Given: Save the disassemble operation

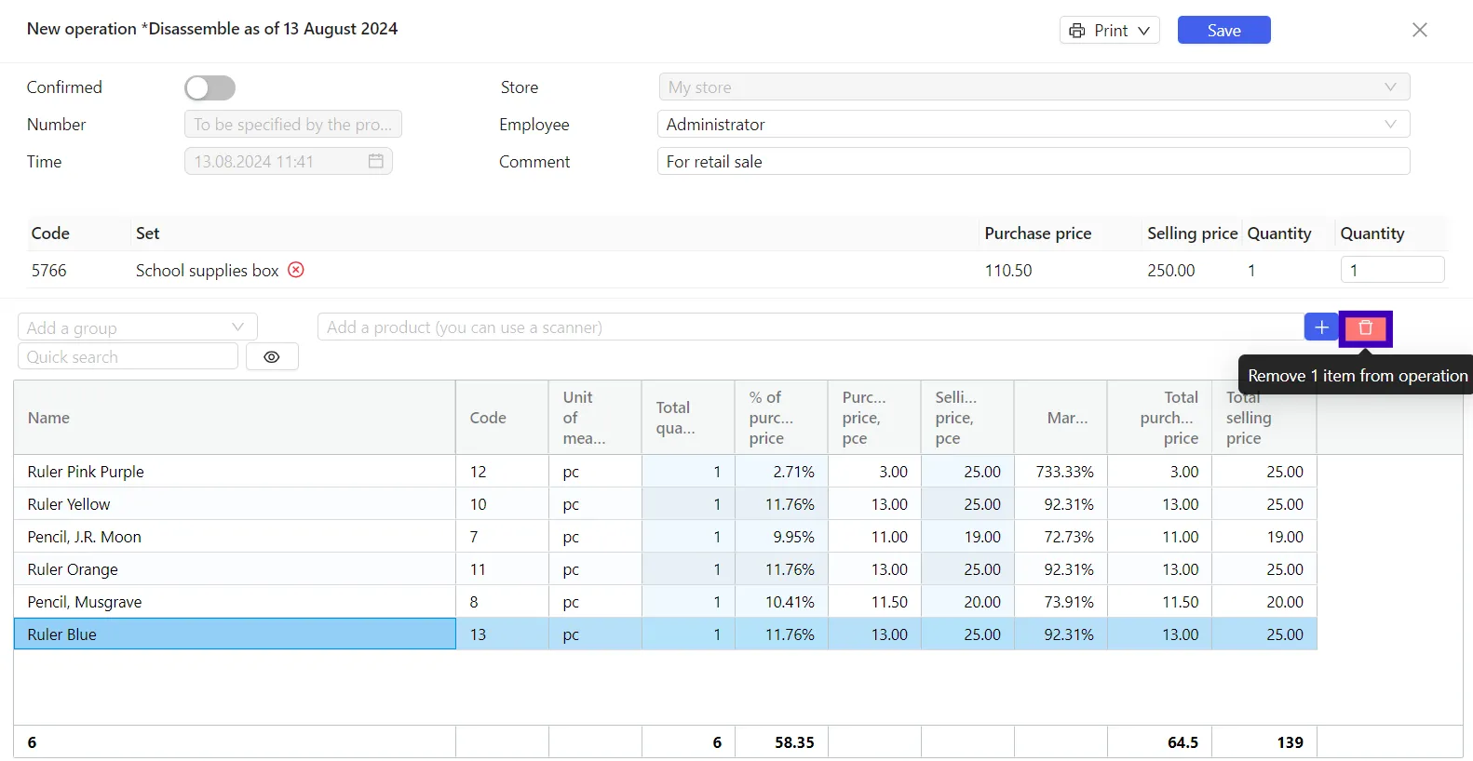Looking at the screenshot, I should click(x=1223, y=30).
